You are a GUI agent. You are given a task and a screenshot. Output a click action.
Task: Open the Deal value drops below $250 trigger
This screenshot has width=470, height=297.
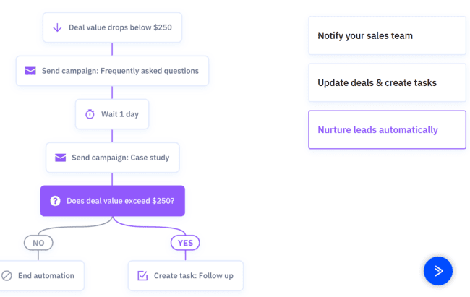pyautogui.click(x=120, y=27)
